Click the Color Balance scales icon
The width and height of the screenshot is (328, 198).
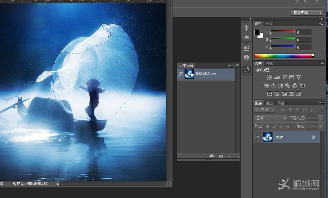(273, 86)
